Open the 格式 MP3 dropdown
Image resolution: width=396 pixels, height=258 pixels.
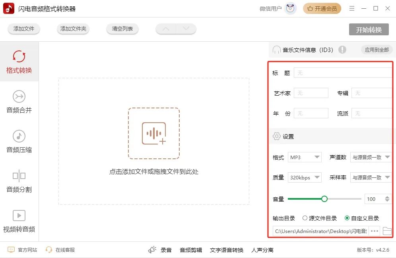tap(305, 157)
